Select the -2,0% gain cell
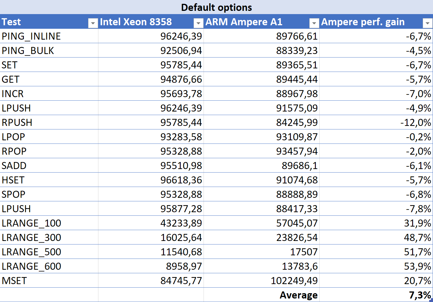The image size is (433, 302). pyautogui.click(x=376, y=151)
